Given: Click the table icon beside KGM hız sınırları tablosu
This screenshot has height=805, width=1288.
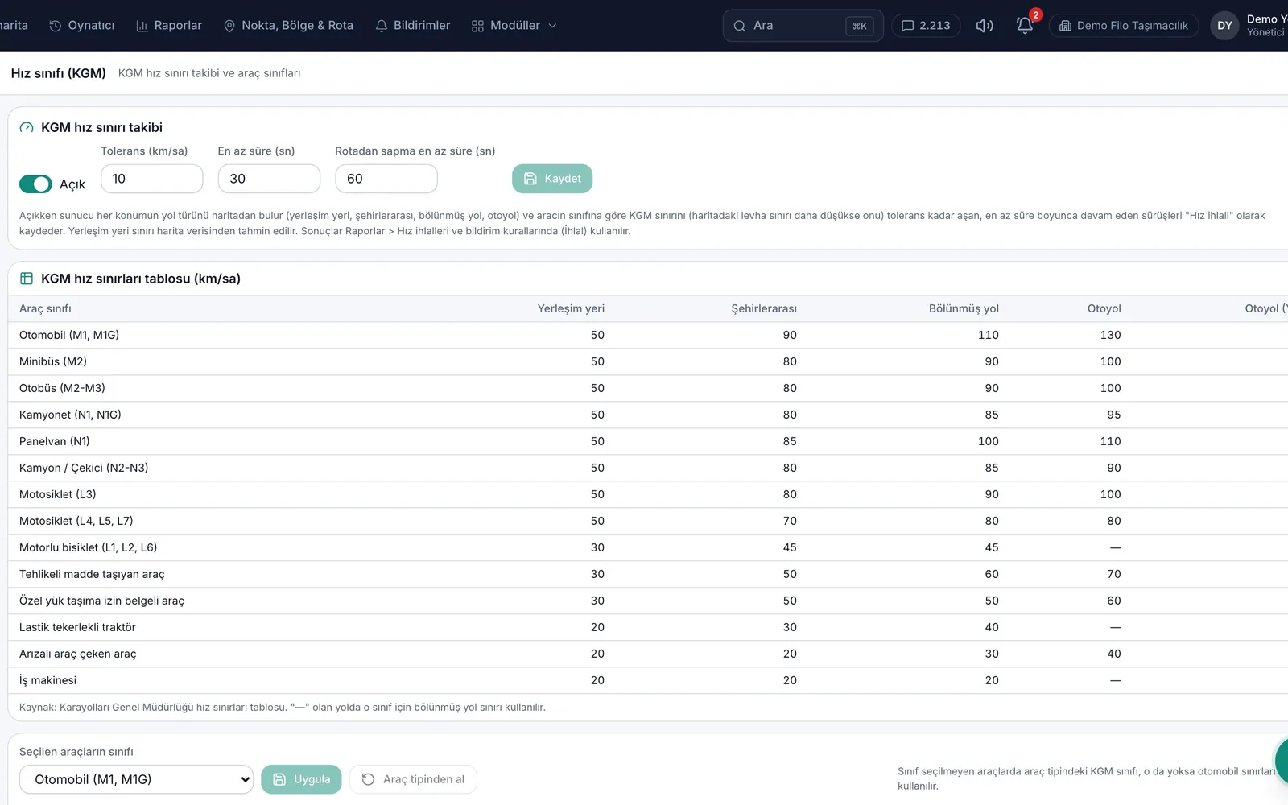Looking at the screenshot, I should (27, 279).
